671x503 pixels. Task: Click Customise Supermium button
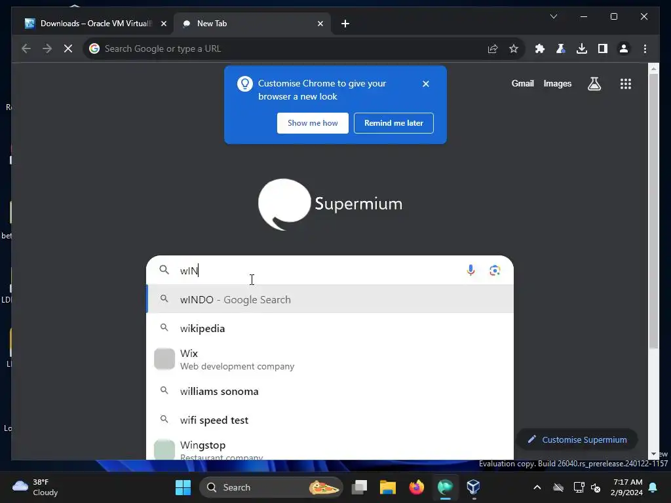point(577,439)
